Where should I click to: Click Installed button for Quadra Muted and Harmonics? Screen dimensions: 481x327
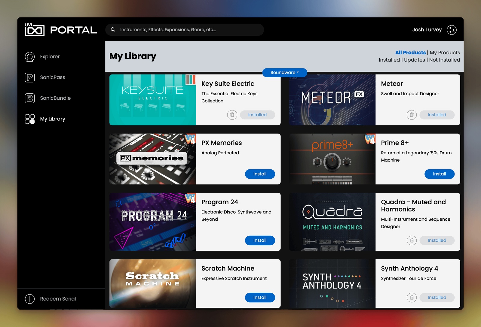click(x=437, y=240)
